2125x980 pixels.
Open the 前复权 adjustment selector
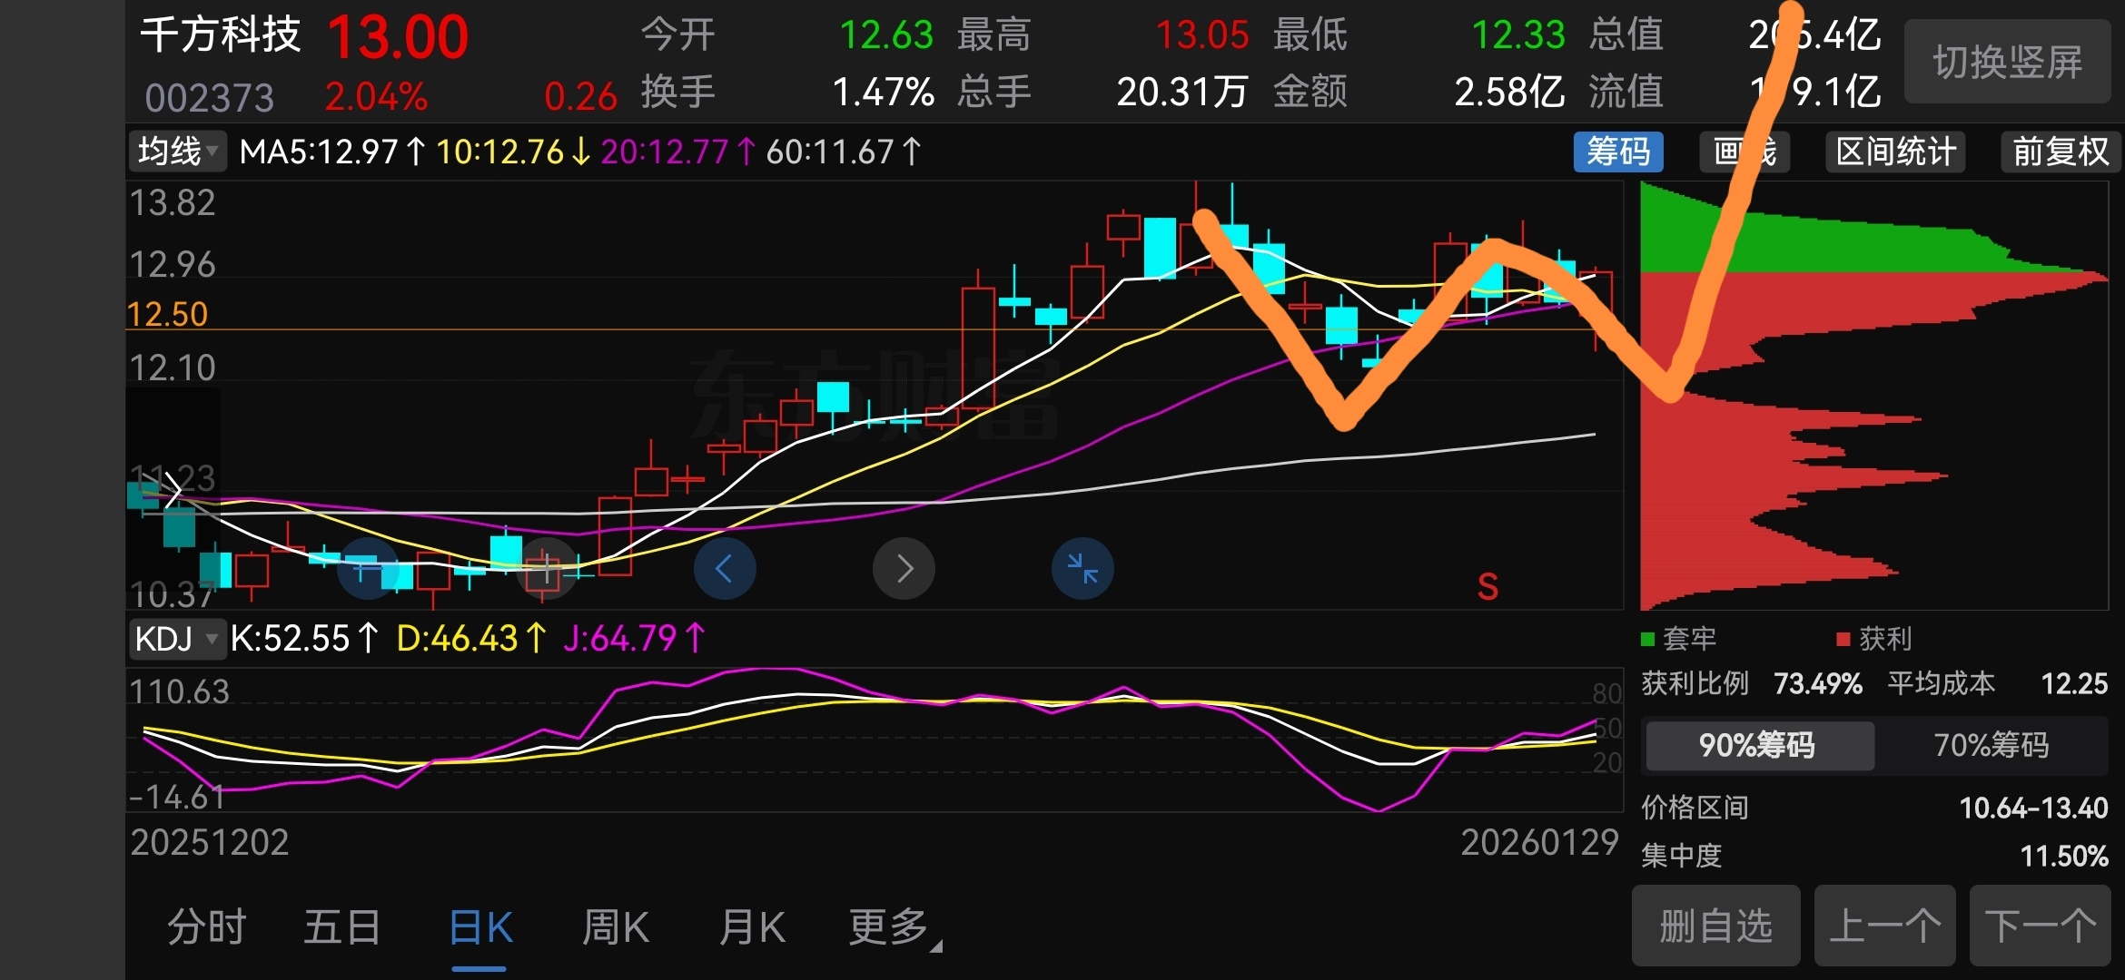[x=2060, y=152]
